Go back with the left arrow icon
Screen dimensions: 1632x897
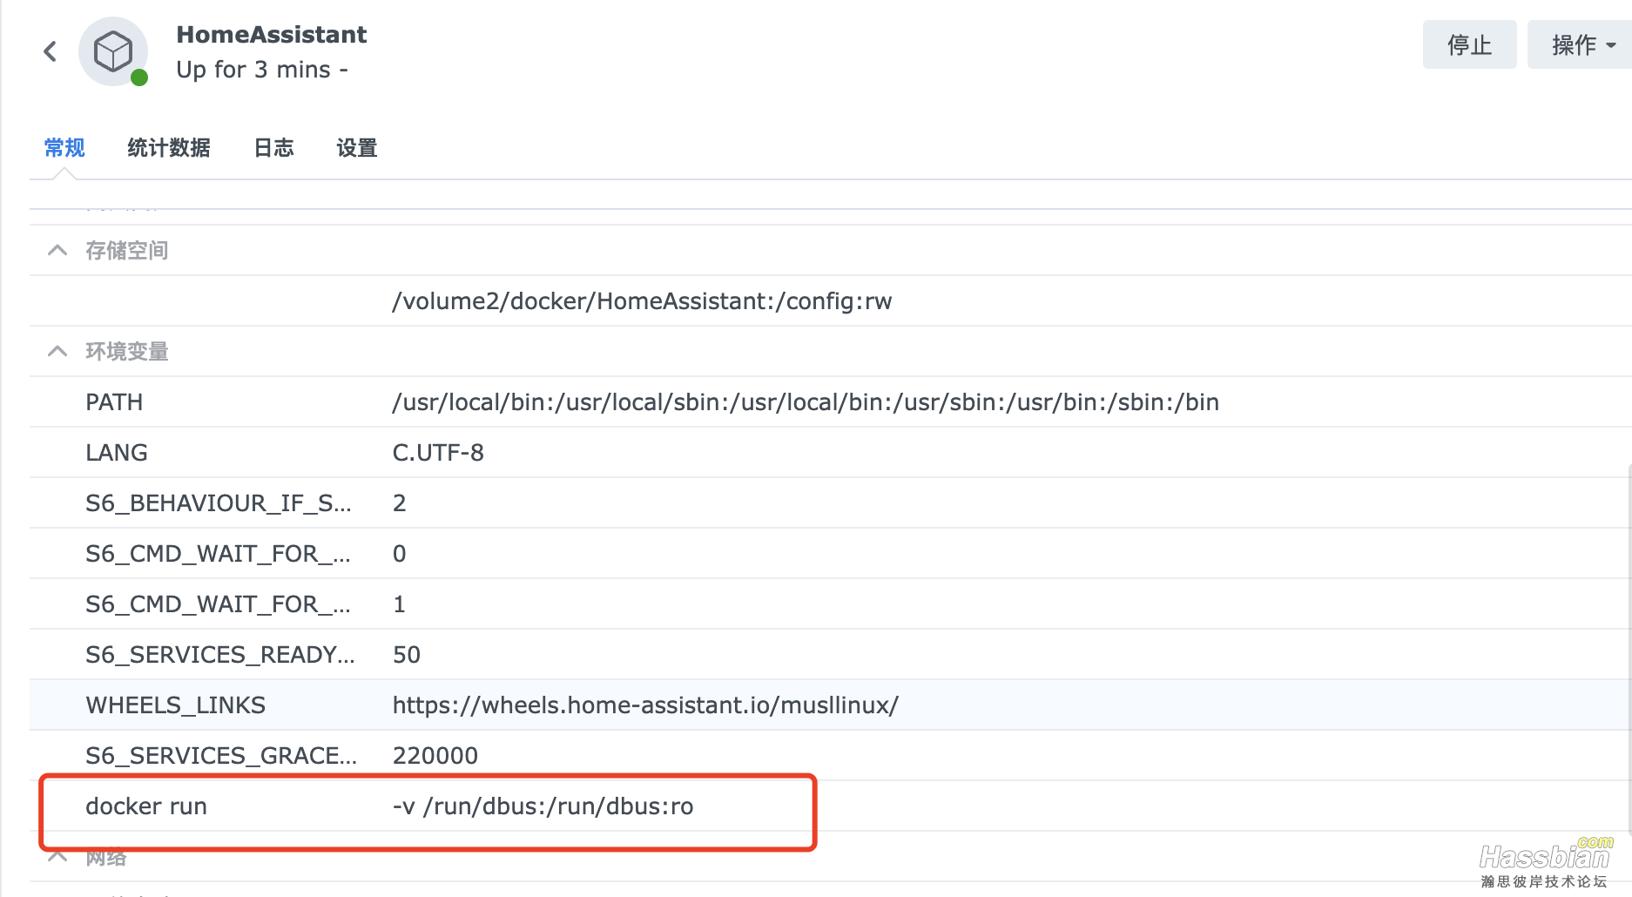coord(51,51)
